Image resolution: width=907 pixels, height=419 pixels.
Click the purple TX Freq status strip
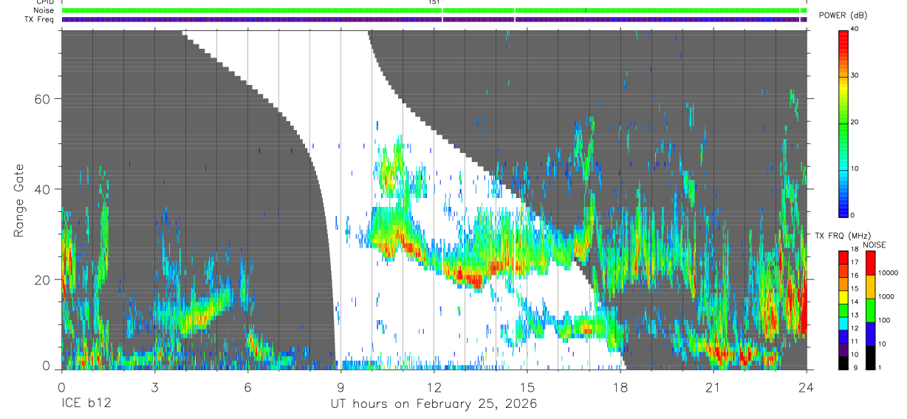[x=434, y=19]
